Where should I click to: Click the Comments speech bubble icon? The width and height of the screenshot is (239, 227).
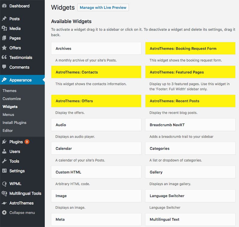4,67
